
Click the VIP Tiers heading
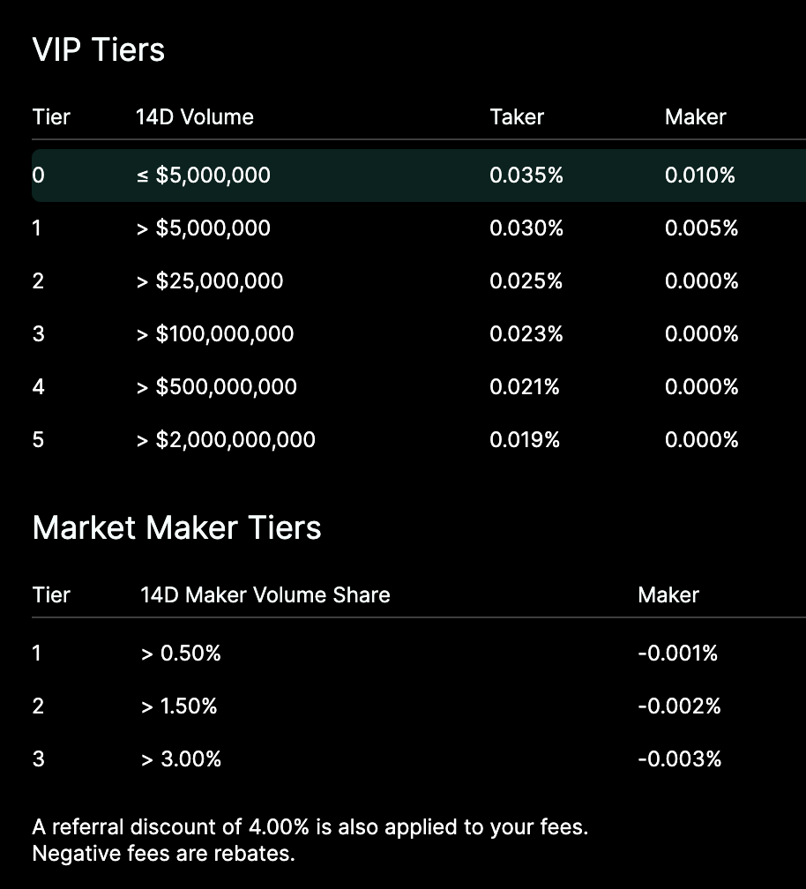click(99, 49)
